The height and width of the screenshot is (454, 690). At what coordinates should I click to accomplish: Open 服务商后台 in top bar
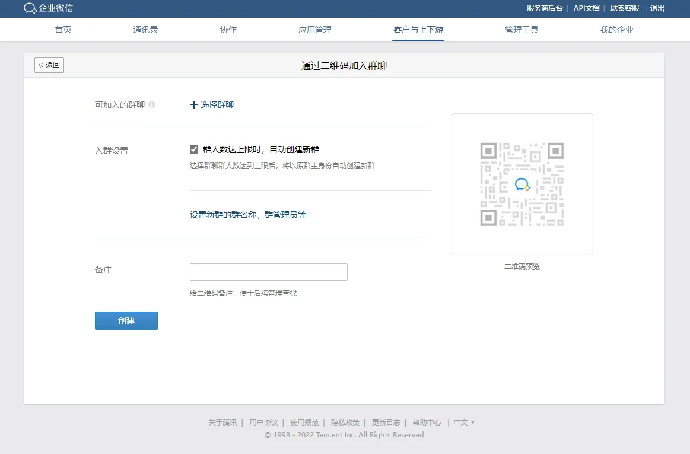(544, 8)
